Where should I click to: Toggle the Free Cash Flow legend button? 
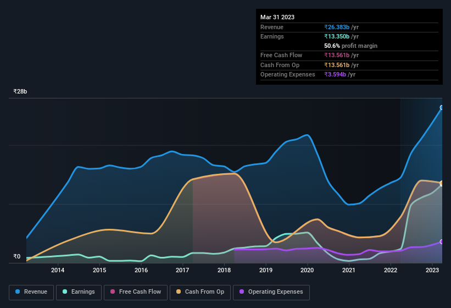pyautogui.click(x=136, y=292)
